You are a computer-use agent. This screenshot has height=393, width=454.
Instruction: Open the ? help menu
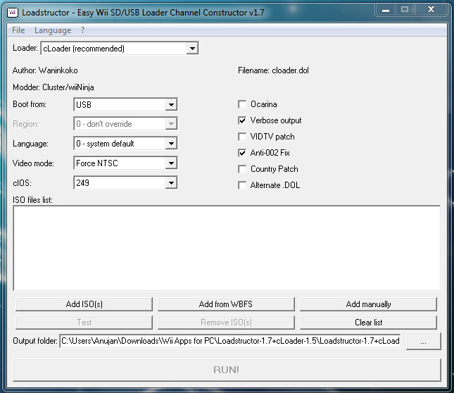click(x=82, y=30)
